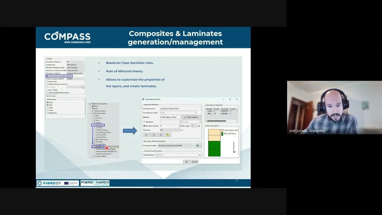Uncheck the Shells element type

(x=47, y=105)
